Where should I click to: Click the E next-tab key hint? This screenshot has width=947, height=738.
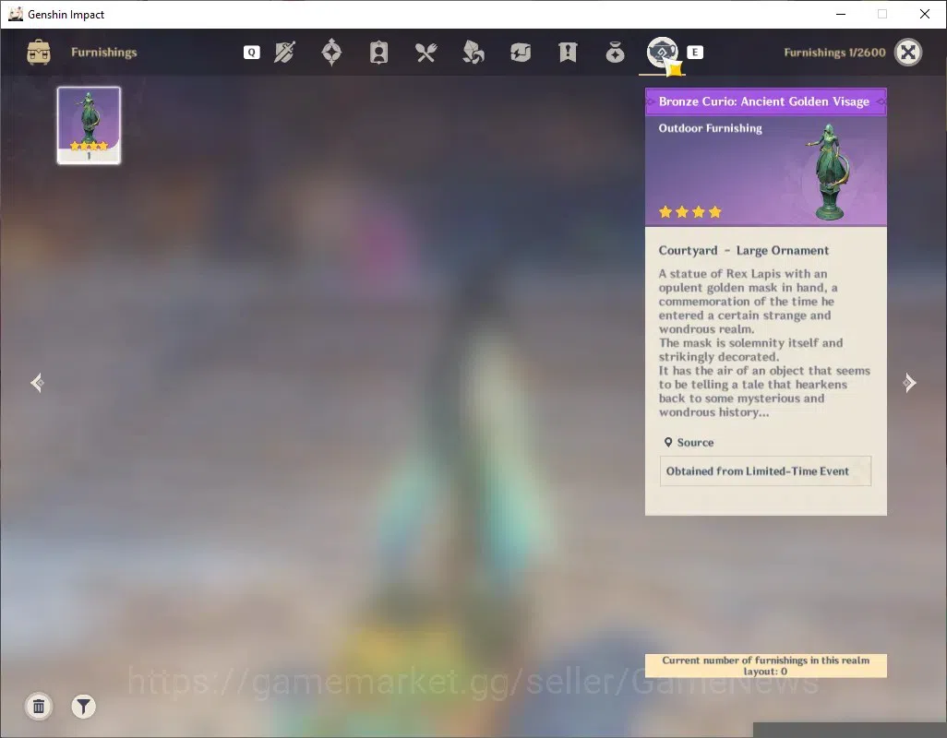[694, 53]
